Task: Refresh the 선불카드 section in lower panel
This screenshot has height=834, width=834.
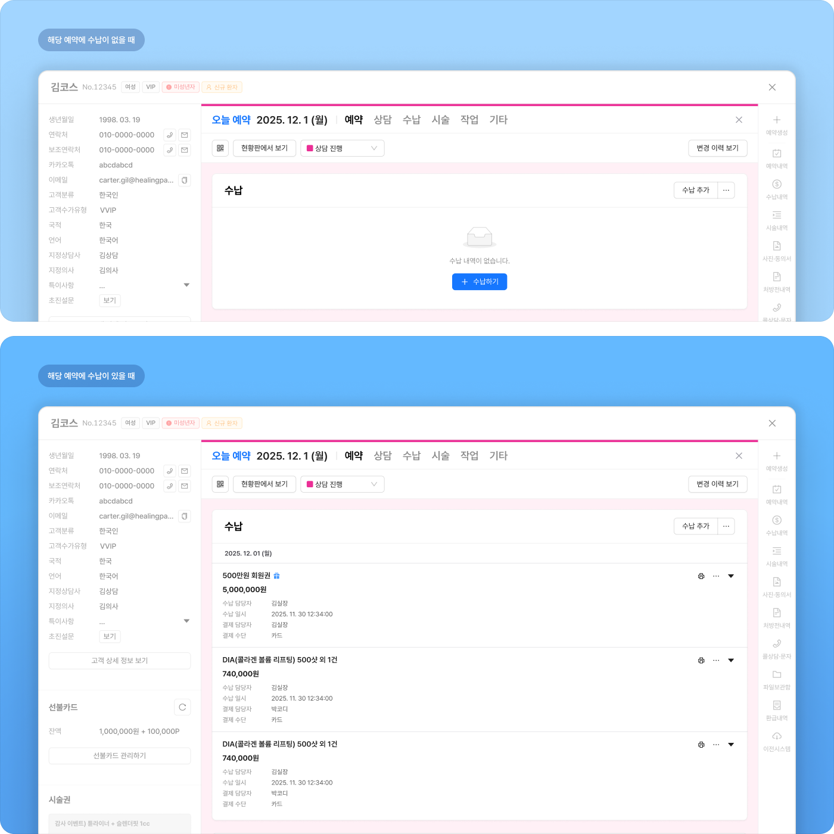Action: [182, 707]
